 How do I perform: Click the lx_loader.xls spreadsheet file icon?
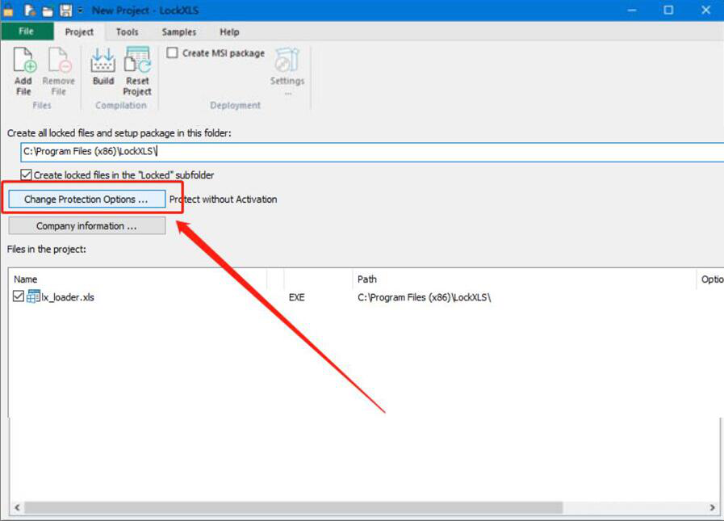click(x=33, y=296)
